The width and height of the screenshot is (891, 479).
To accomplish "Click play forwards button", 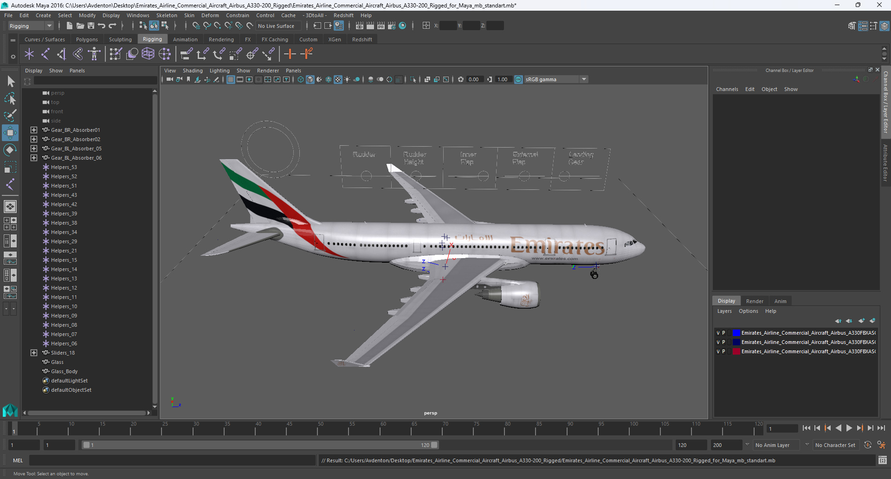I will (x=849, y=428).
